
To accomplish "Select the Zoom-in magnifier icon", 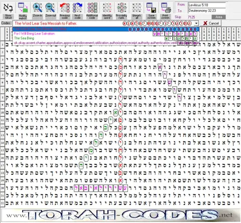I will pos(38,8).
